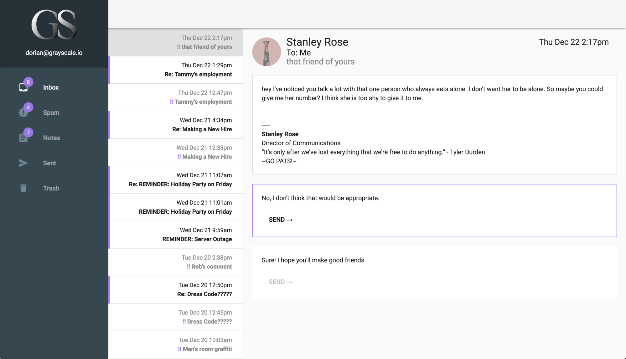Click the Sent paper plane icon
Viewport: 626px width, 359px height.
(23, 163)
